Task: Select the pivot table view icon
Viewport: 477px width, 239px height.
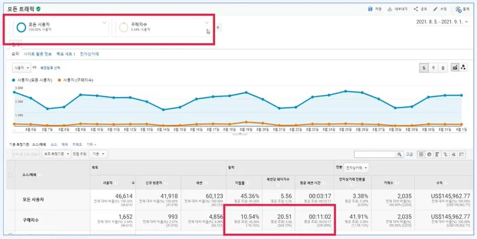Action: [x=462, y=154]
